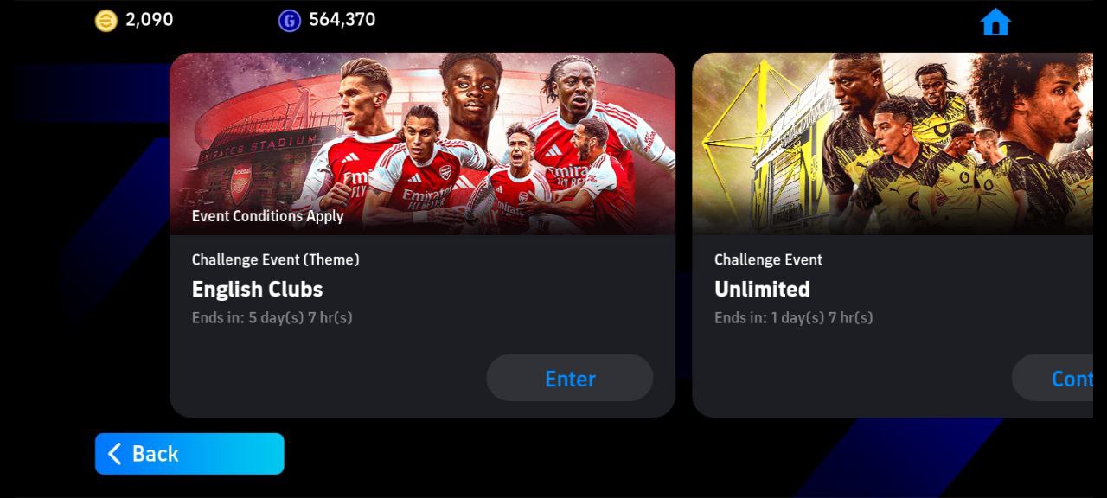This screenshot has width=1107, height=498.
Task: Tap the 2,090 coin balance
Action: coord(150,20)
